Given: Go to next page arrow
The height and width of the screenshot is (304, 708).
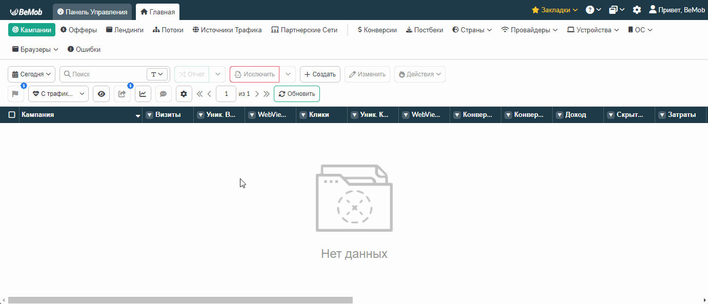Looking at the screenshot, I should click(x=257, y=94).
